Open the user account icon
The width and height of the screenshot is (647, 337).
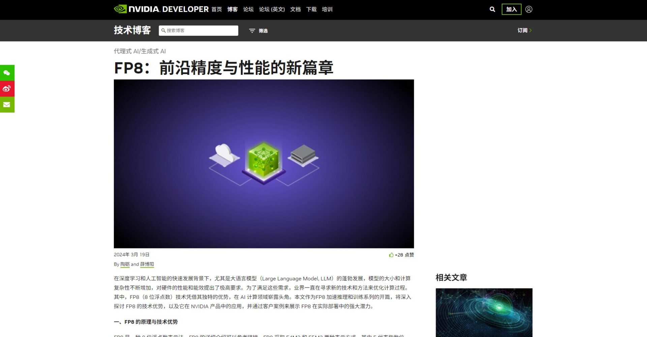click(x=529, y=9)
